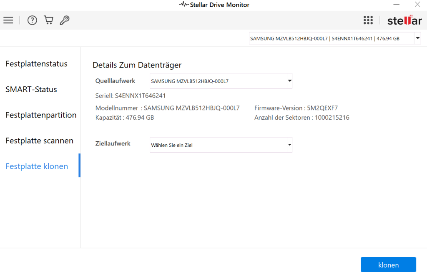Open the hamburger menu
This screenshot has height=276, width=427.
click(8, 20)
